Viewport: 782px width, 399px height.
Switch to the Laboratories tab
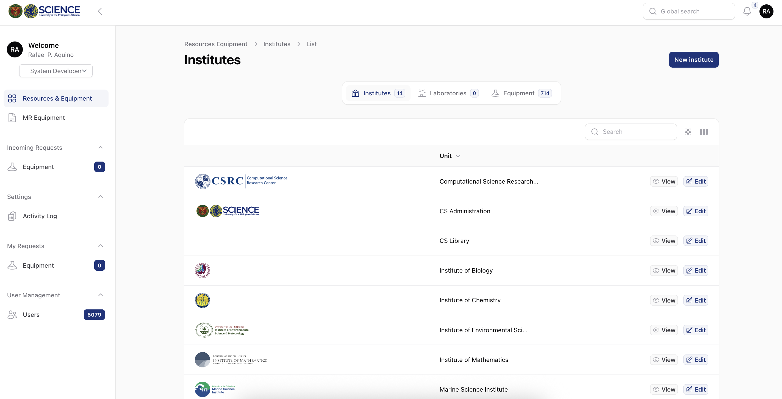(x=448, y=93)
